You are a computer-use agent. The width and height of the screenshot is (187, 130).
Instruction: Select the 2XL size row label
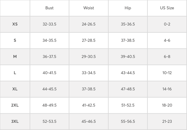15,105
